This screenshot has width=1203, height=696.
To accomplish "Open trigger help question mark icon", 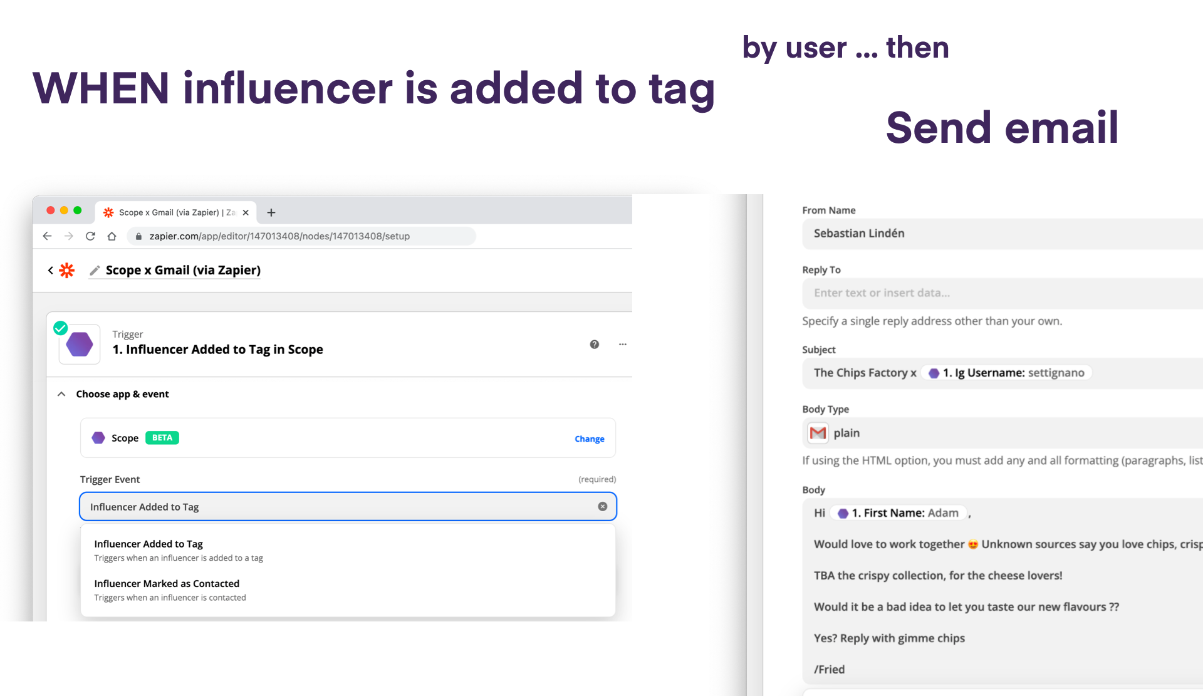I will pyautogui.click(x=595, y=344).
